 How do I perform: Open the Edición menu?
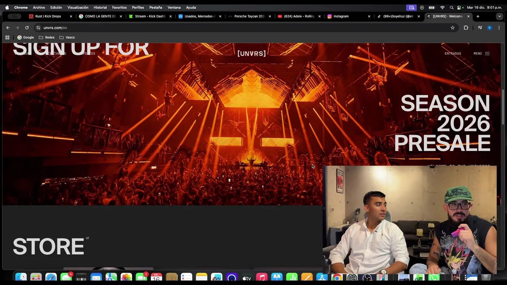(x=56, y=7)
